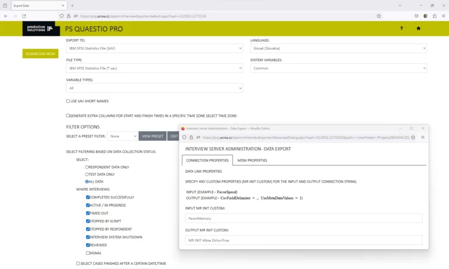Uncheck Stopped By Script checkbox
The width and height of the screenshot is (449, 269).
coord(88,221)
